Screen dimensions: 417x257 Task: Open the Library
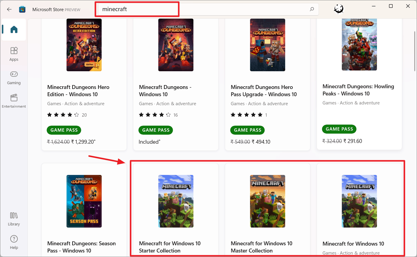pyautogui.click(x=14, y=219)
